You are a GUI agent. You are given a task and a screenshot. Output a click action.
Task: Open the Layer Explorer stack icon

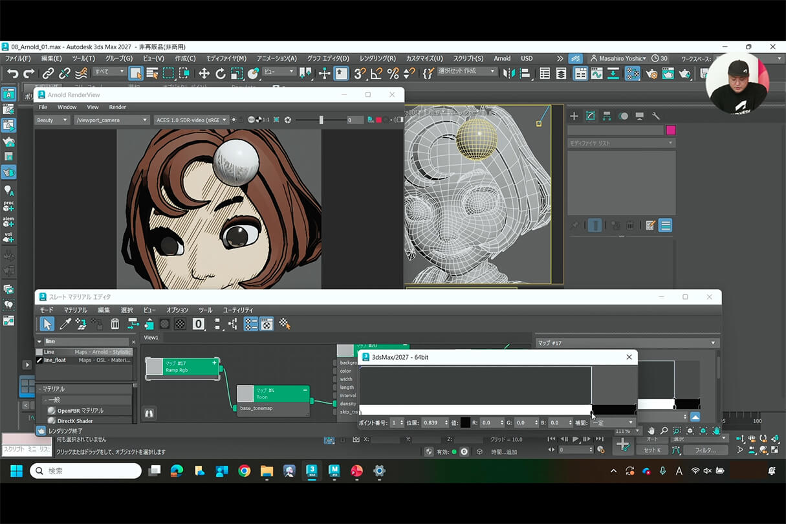point(561,73)
